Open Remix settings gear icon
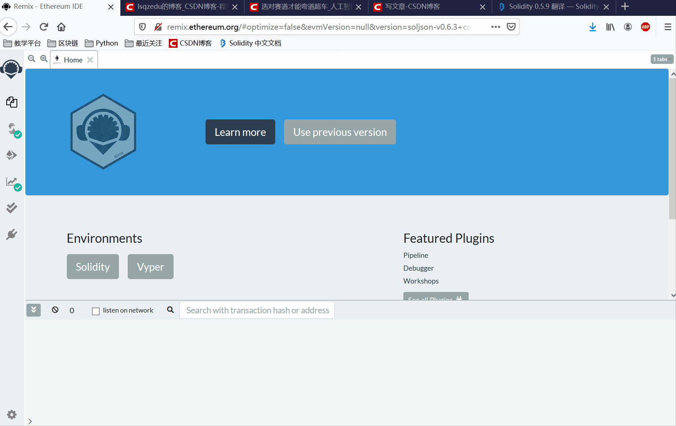This screenshot has width=676, height=426. 12,415
